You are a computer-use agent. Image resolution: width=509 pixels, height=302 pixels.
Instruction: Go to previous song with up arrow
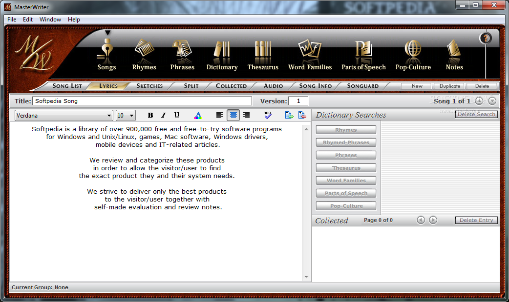tap(479, 101)
